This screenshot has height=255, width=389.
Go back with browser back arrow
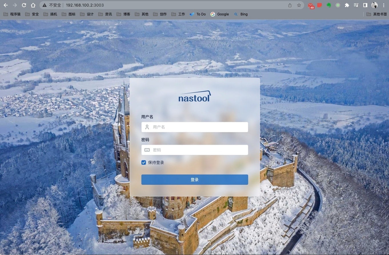[6, 5]
